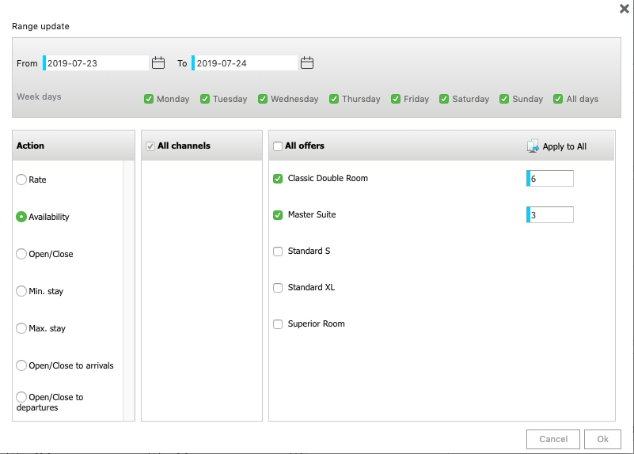Image resolution: width=634 pixels, height=454 pixels.
Task: Uncheck the Monday checkbox
Action: pyautogui.click(x=149, y=99)
